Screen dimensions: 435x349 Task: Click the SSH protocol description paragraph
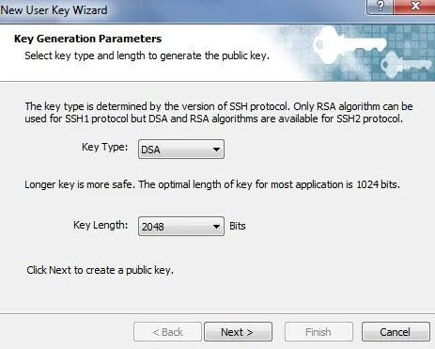219,112
